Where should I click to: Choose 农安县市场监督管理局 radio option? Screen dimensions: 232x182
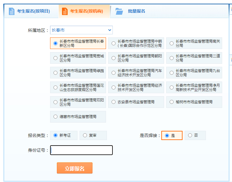[x=113, y=102]
